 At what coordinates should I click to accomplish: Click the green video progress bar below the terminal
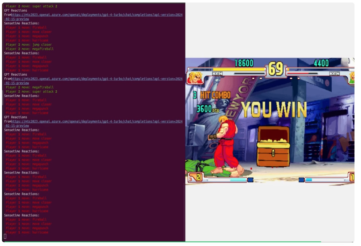click(x=163, y=242)
